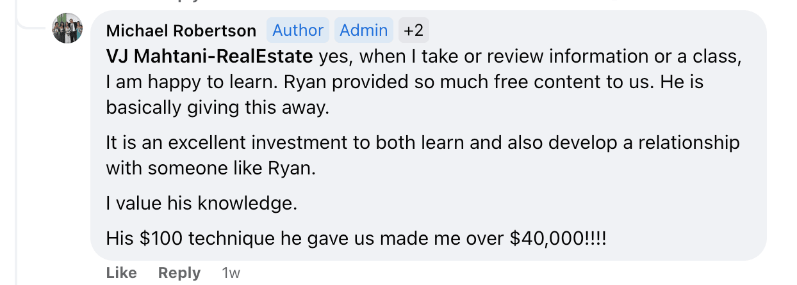Open the VJ Mahtani-RealEstate mention
The width and height of the screenshot is (797, 285).
[x=209, y=57]
